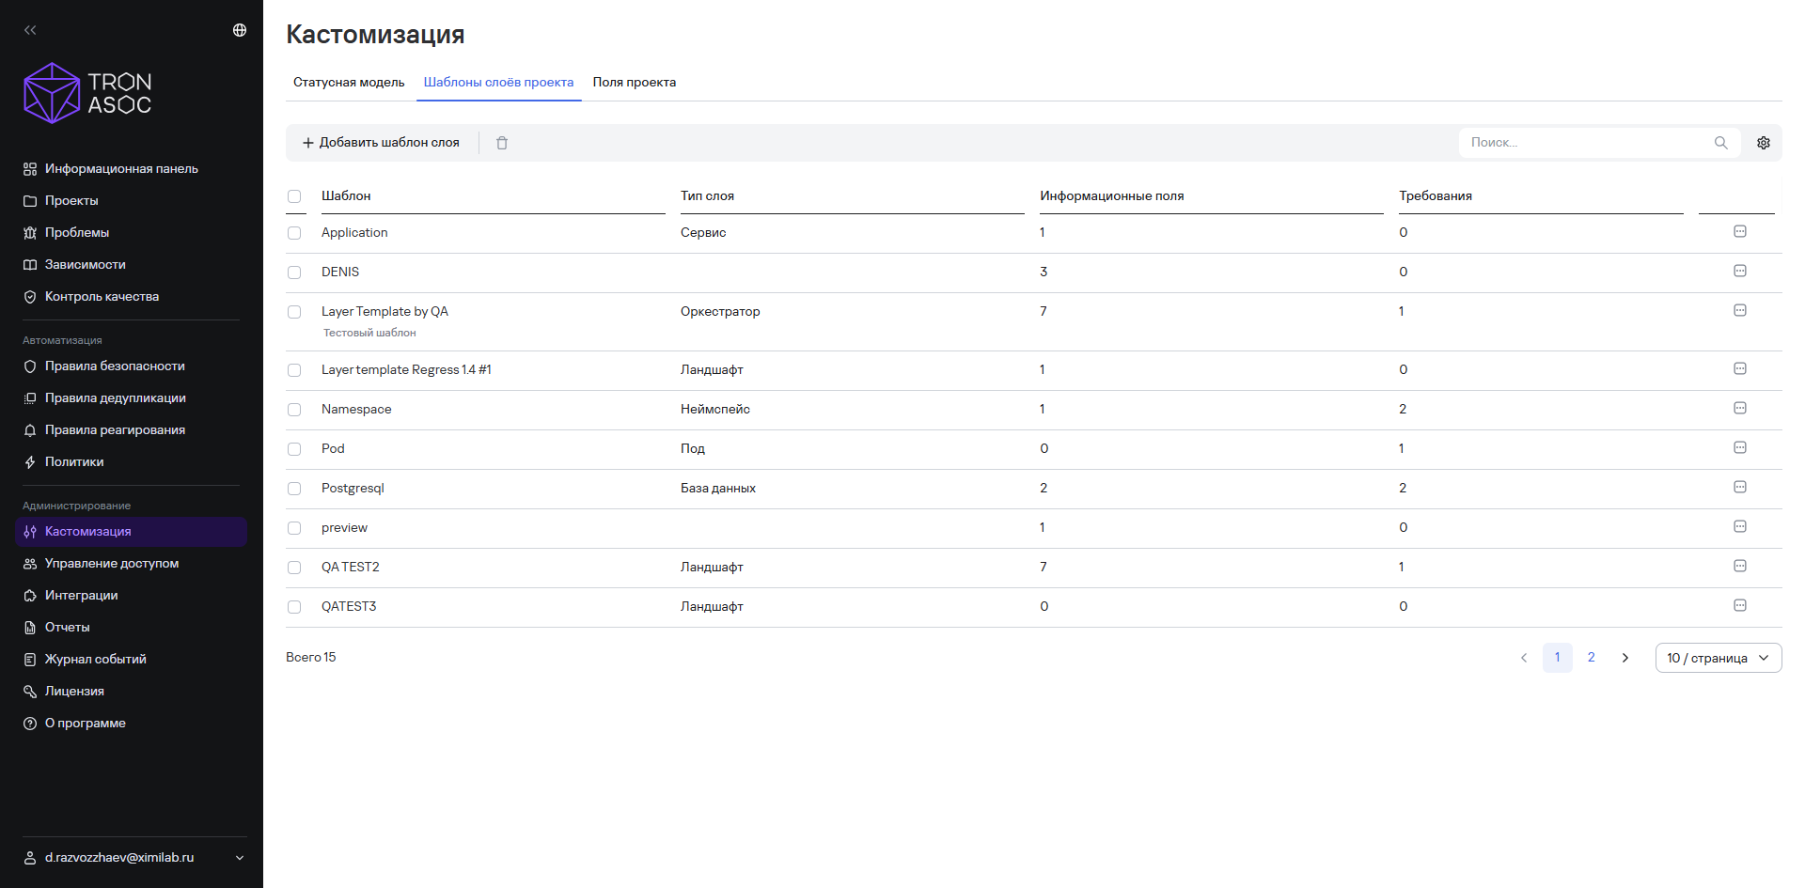Open actions menu for Application row
Screen dimensions: 1805x888
(x=1740, y=231)
